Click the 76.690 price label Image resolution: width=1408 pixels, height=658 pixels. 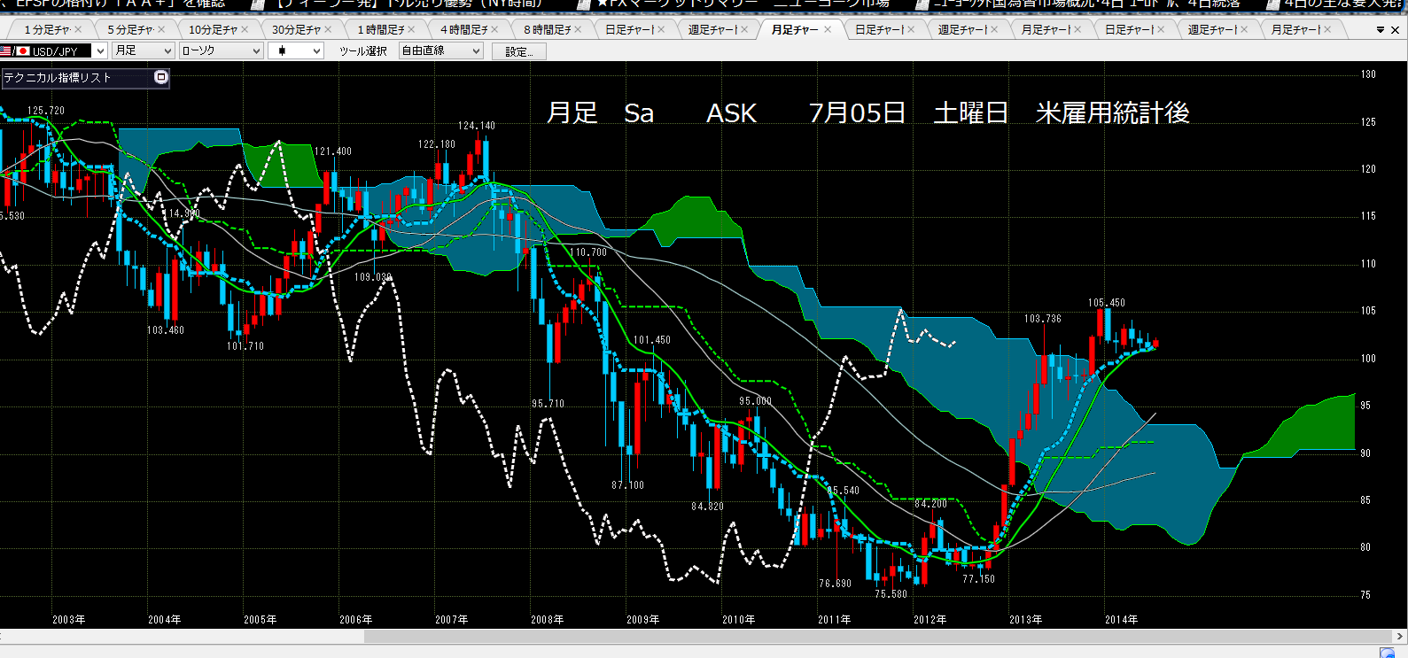pos(836,584)
